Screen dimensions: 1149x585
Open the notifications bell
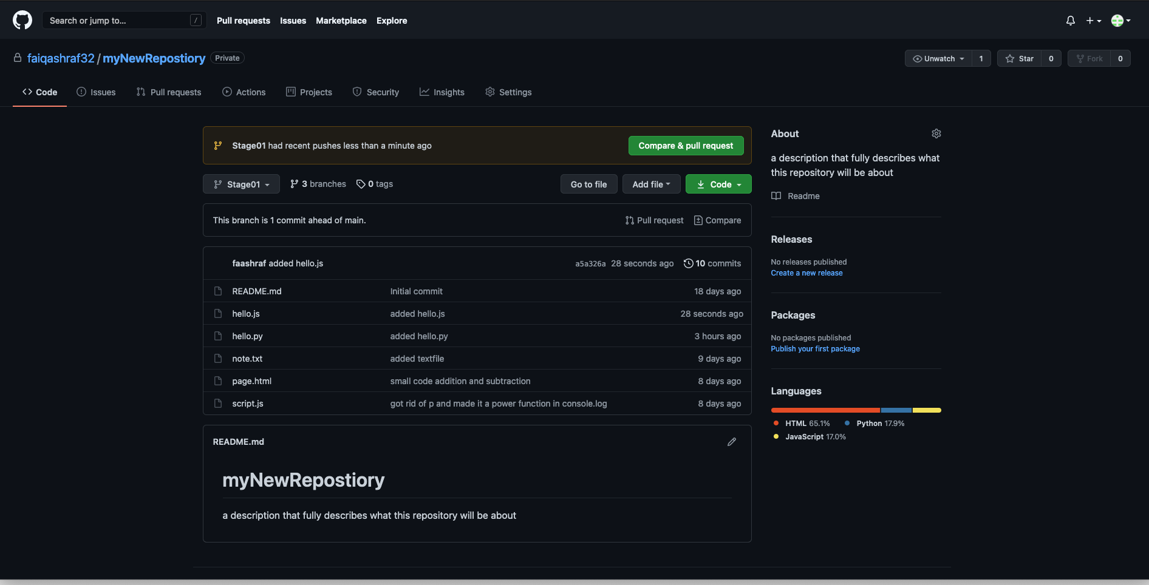[1071, 21]
